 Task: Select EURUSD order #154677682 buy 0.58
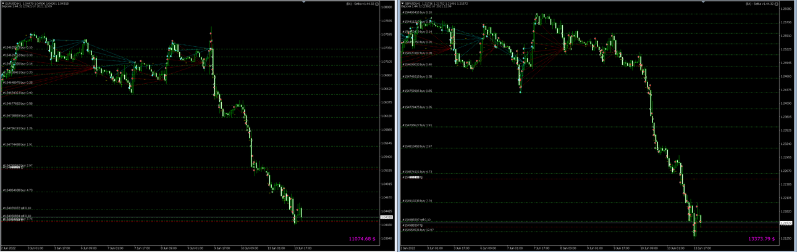point(17,104)
